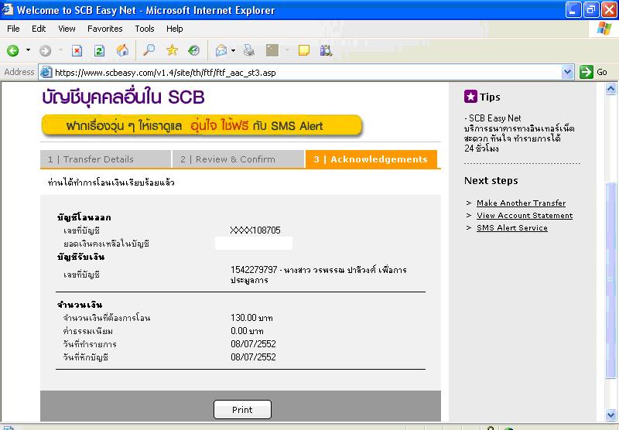Open Search with the magnifier icon
The height and width of the screenshot is (430, 619).
click(149, 50)
